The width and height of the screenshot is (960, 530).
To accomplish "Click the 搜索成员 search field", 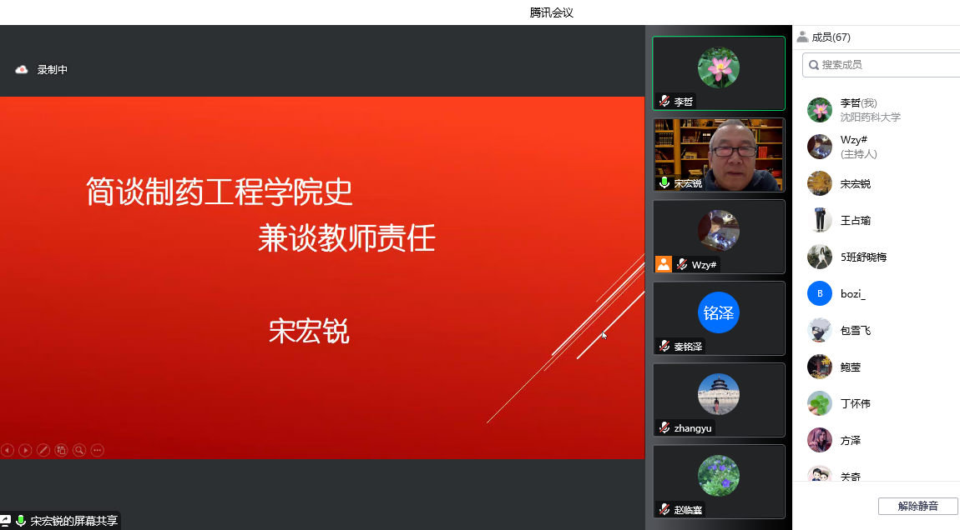I will click(885, 65).
